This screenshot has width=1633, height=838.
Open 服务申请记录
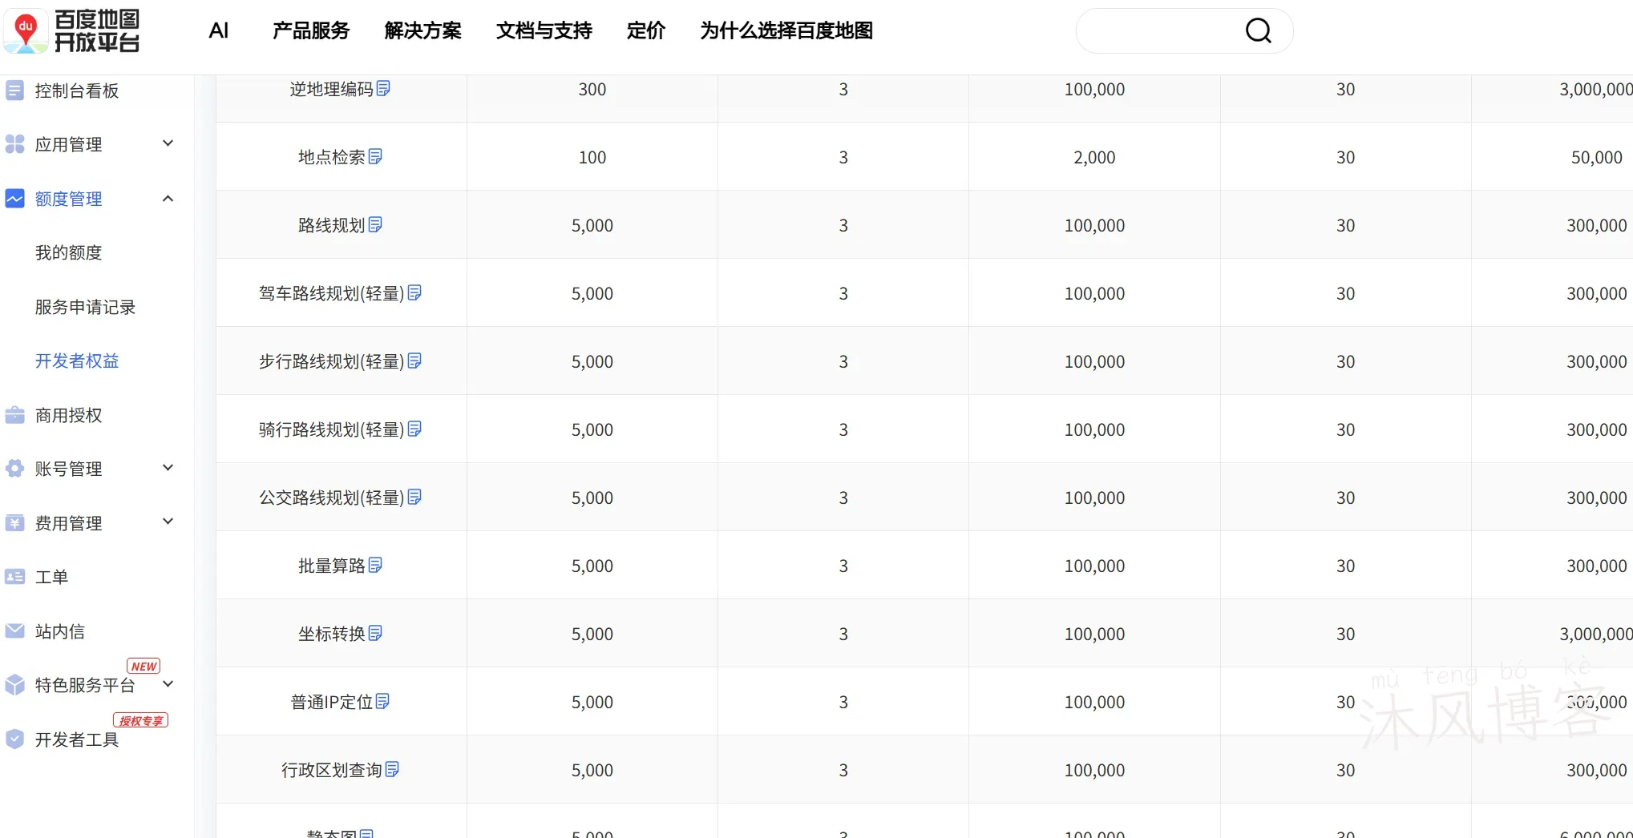[84, 307]
